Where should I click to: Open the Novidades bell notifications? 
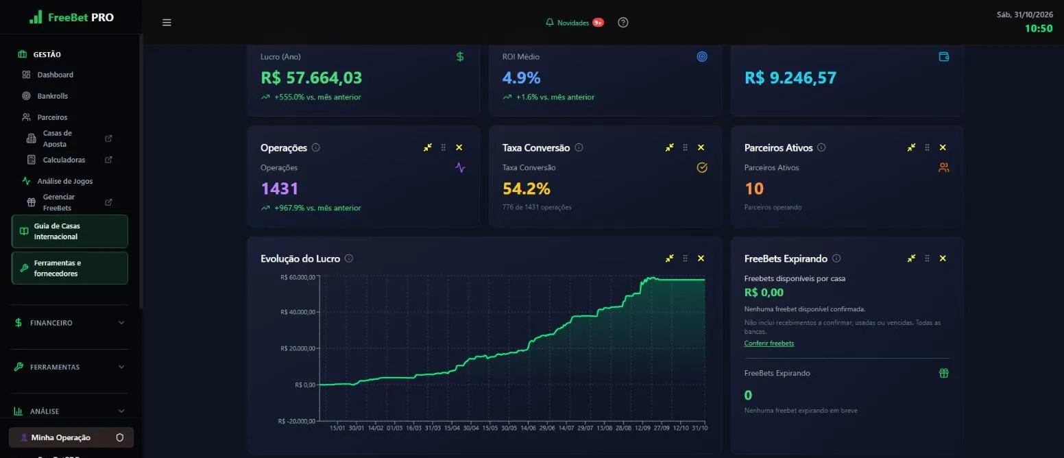[x=574, y=23]
